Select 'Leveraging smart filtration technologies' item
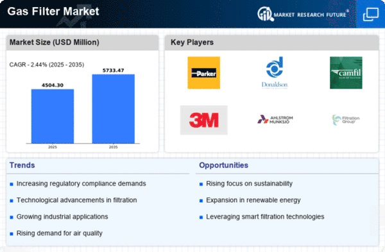Viewport: 385px width, 252px height. pos(265,217)
